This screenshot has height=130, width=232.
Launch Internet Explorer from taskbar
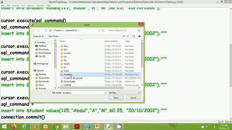(24, 127)
